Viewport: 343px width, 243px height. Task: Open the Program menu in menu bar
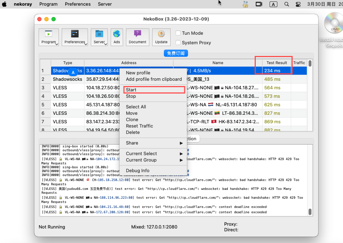[x=48, y=4]
